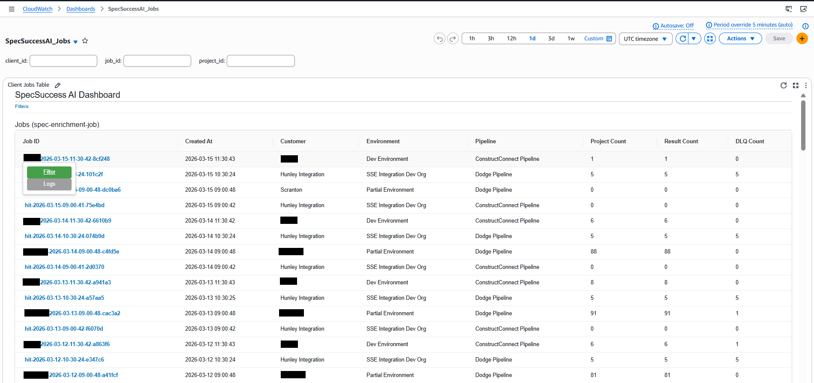This screenshot has width=814, height=383.
Task: Select the 1h time range
Action: click(472, 39)
